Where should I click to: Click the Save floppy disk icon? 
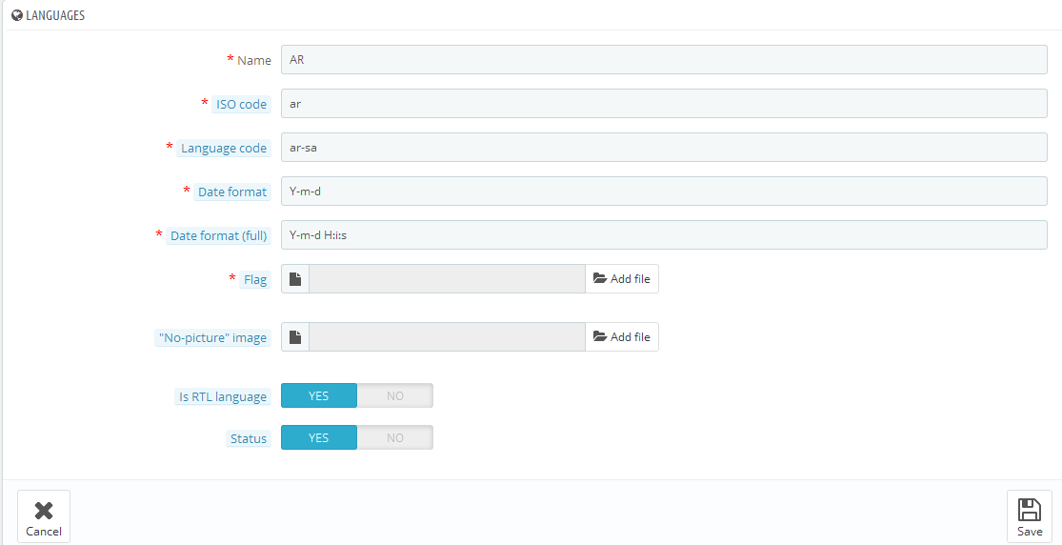tap(1030, 509)
